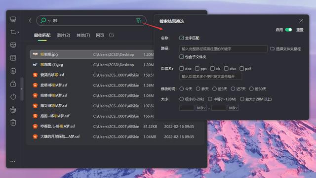Image resolution: width=316 pixels, height=178 pixels.
Task: Open the desktop monitor icon in sidebar
Action: 13,19
